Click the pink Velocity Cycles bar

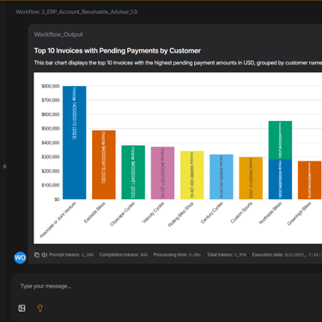click(x=162, y=173)
